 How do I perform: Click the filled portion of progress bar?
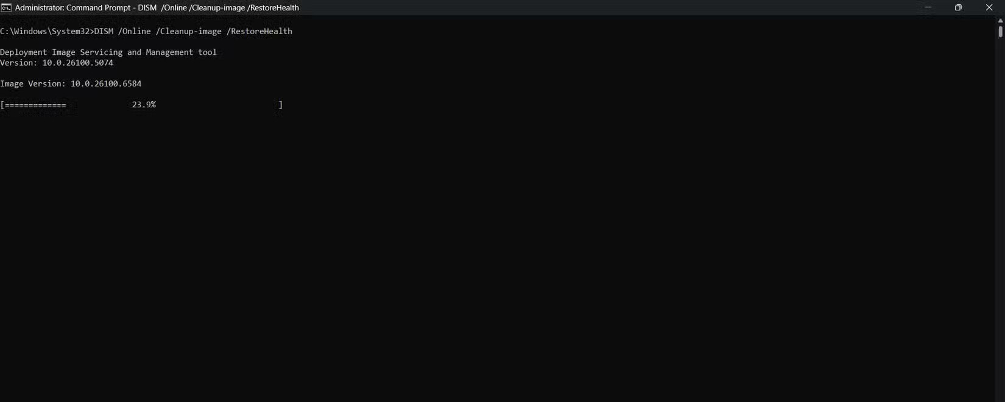tap(35, 105)
